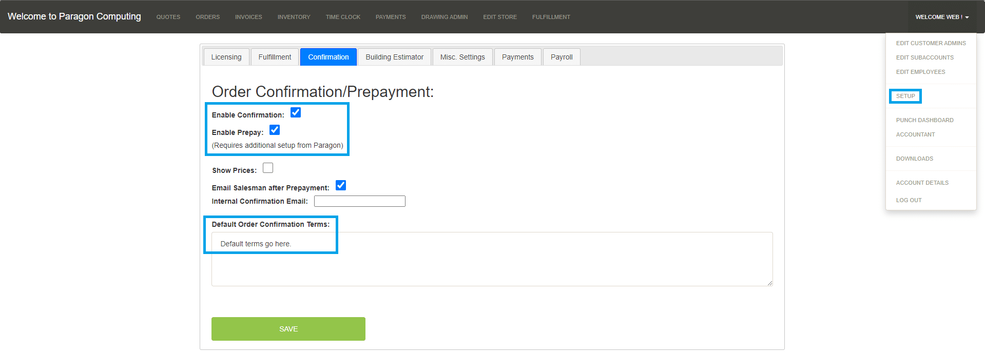Select Setup from the user menu

(x=905, y=96)
